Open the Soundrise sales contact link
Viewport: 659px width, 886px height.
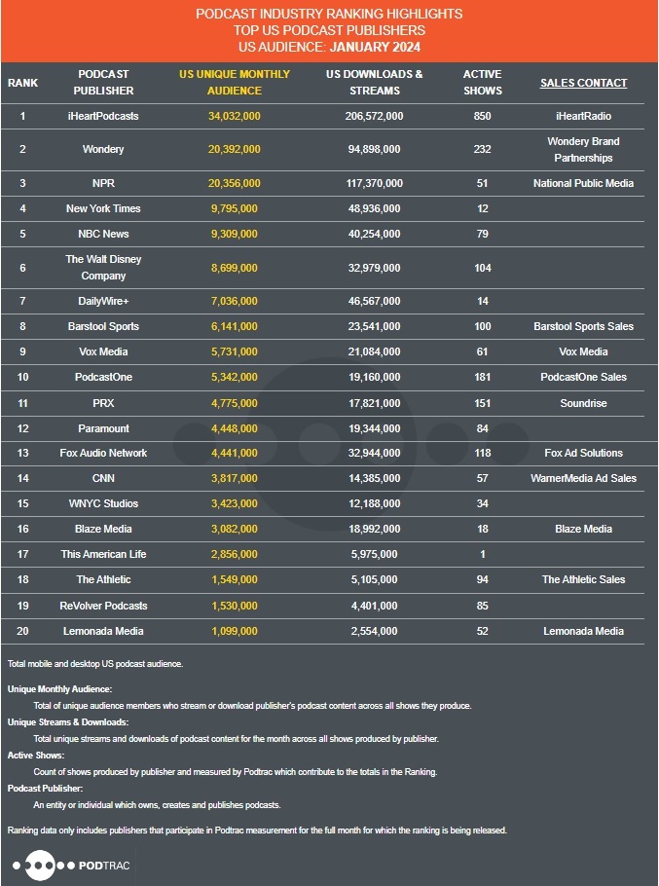pyautogui.click(x=583, y=402)
